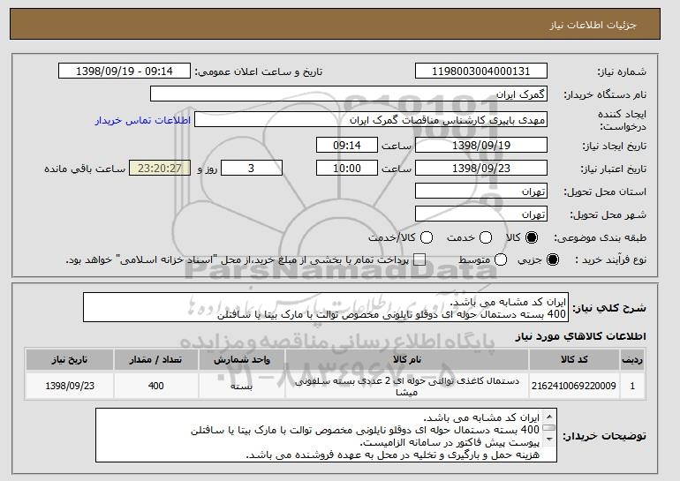This screenshot has height=481, width=680.
Task: Click the creation time field 09:14
Action: coord(347,145)
